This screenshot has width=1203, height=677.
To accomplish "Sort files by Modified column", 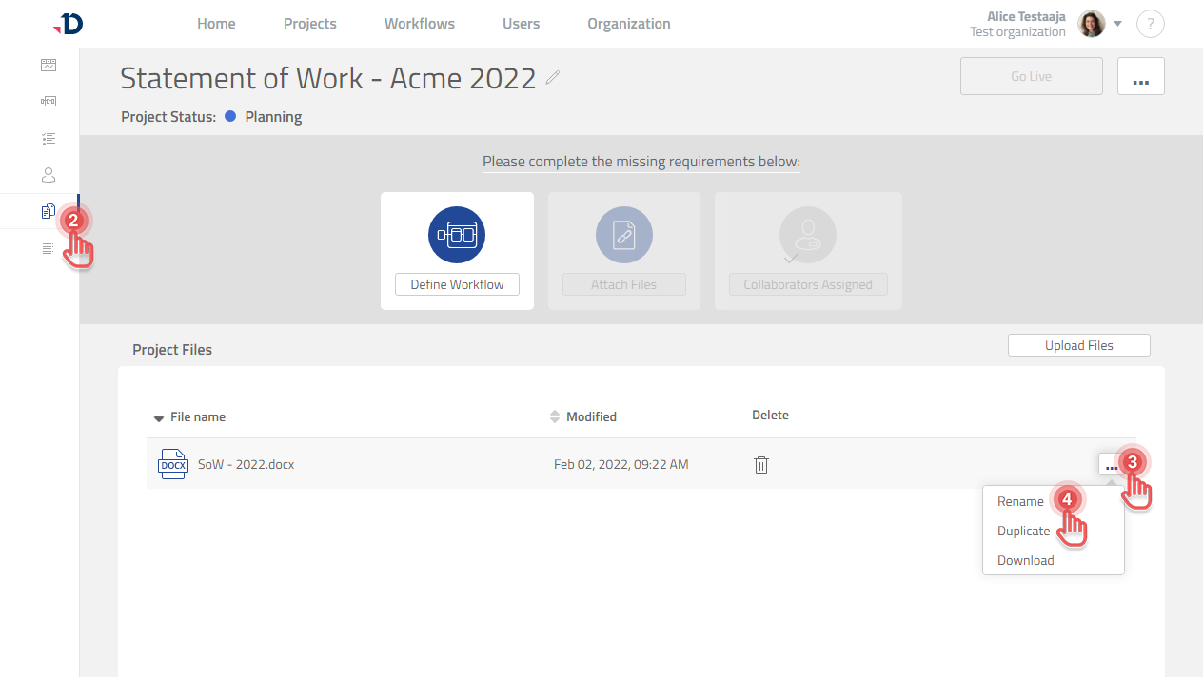I will point(590,416).
